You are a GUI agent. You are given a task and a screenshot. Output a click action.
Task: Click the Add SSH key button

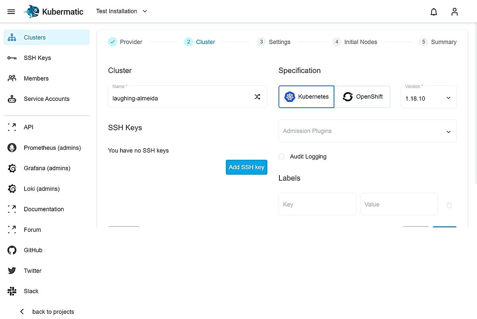point(246,167)
